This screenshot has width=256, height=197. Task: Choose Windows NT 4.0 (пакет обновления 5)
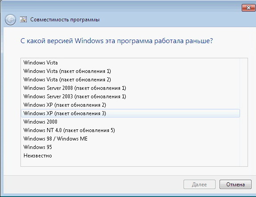pyautogui.click(x=131, y=130)
